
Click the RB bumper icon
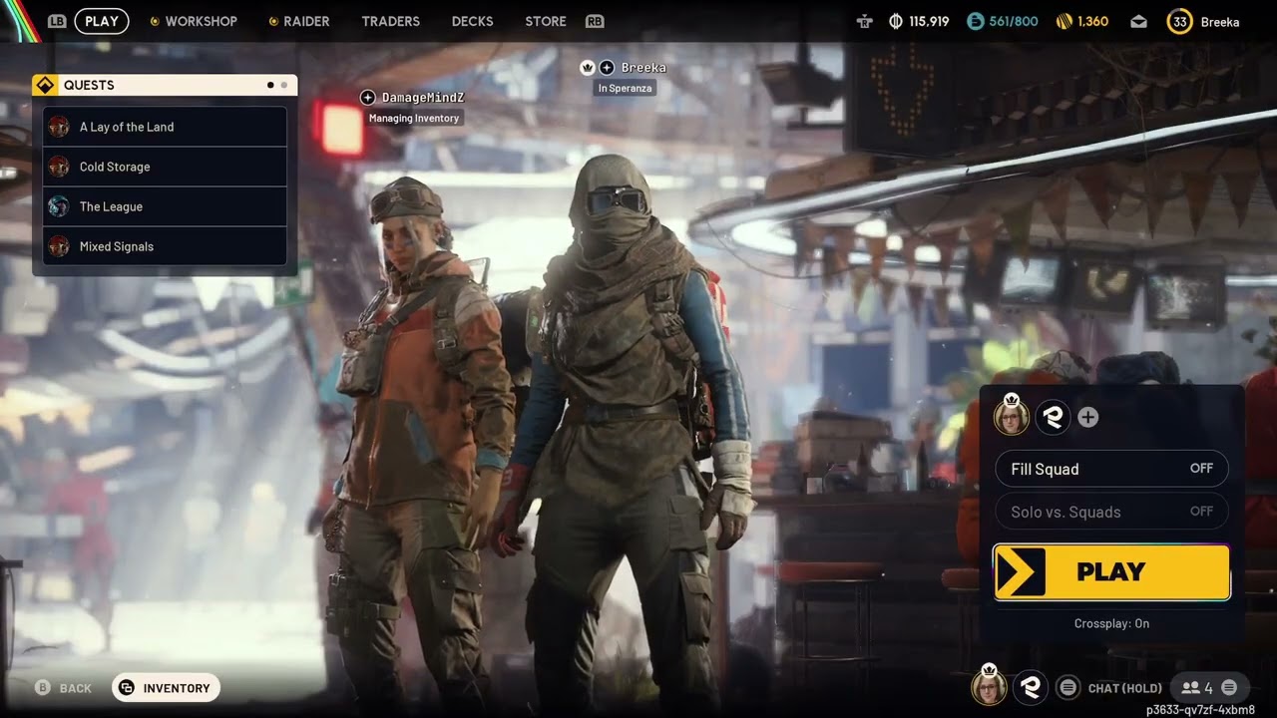[x=595, y=21]
